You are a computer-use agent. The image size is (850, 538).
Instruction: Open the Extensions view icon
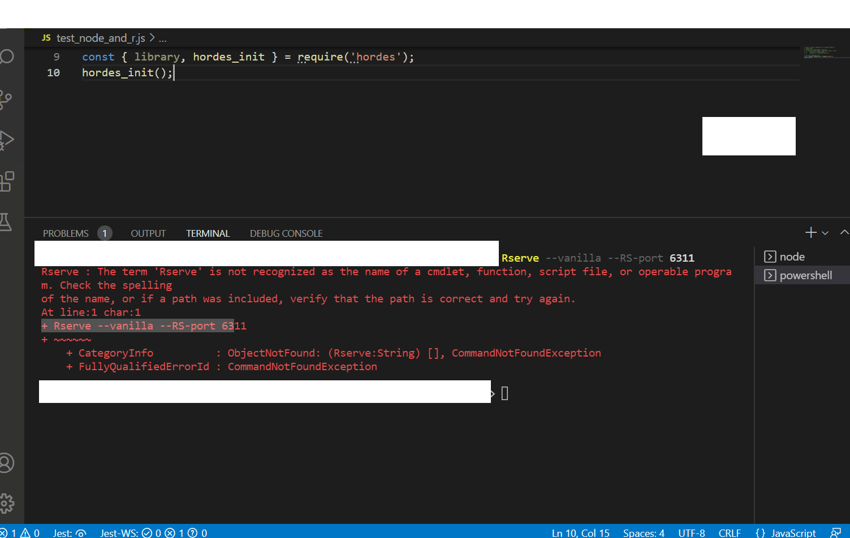[x=8, y=180]
